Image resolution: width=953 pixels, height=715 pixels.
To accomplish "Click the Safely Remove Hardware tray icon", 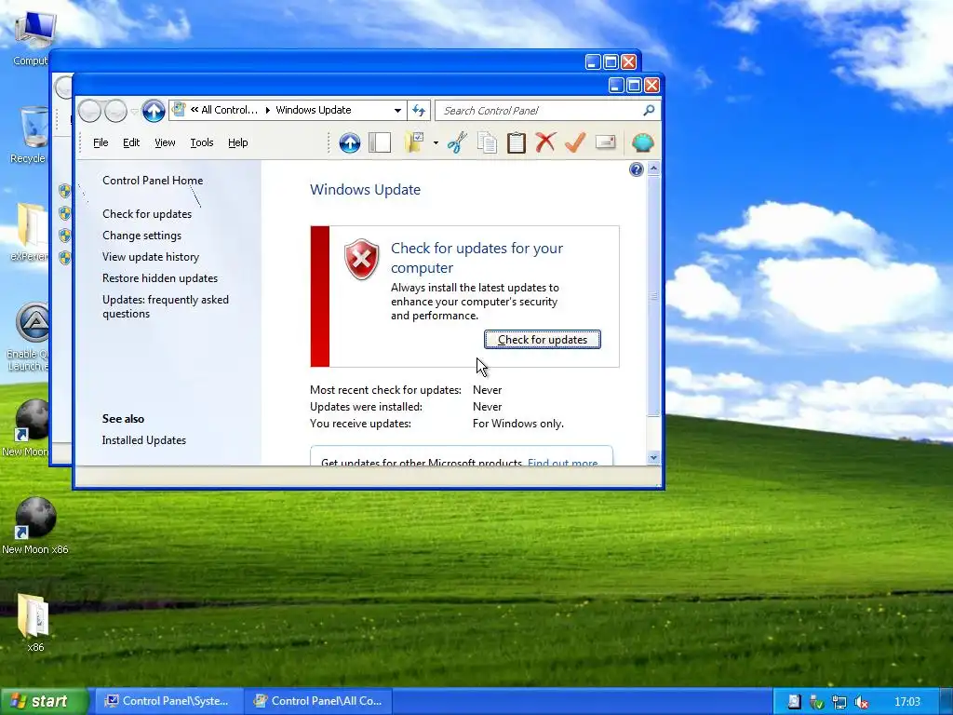I will (816, 702).
